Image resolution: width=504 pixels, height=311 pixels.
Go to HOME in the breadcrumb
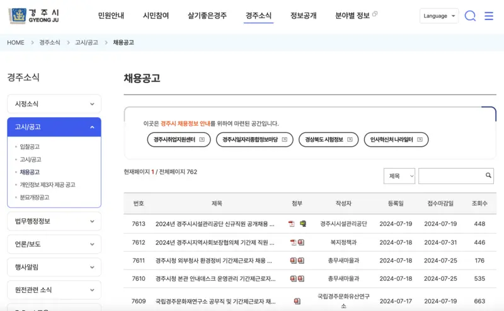point(16,42)
